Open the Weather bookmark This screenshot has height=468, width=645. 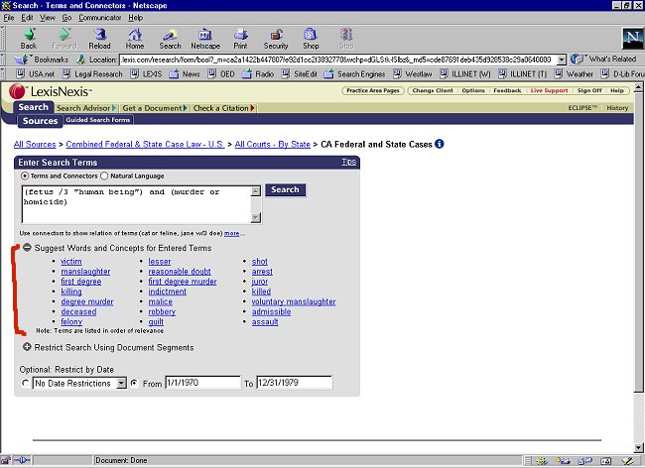click(x=574, y=74)
